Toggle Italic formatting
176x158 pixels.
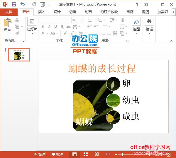coord(49,27)
